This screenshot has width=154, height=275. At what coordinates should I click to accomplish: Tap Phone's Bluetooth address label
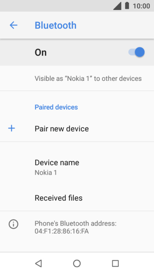tap(75, 224)
